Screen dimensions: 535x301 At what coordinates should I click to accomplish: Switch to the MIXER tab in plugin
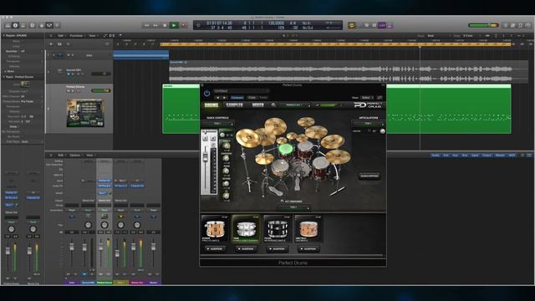click(x=258, y=105)
